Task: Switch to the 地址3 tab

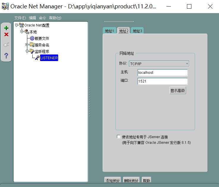Action: click(137, 31)
